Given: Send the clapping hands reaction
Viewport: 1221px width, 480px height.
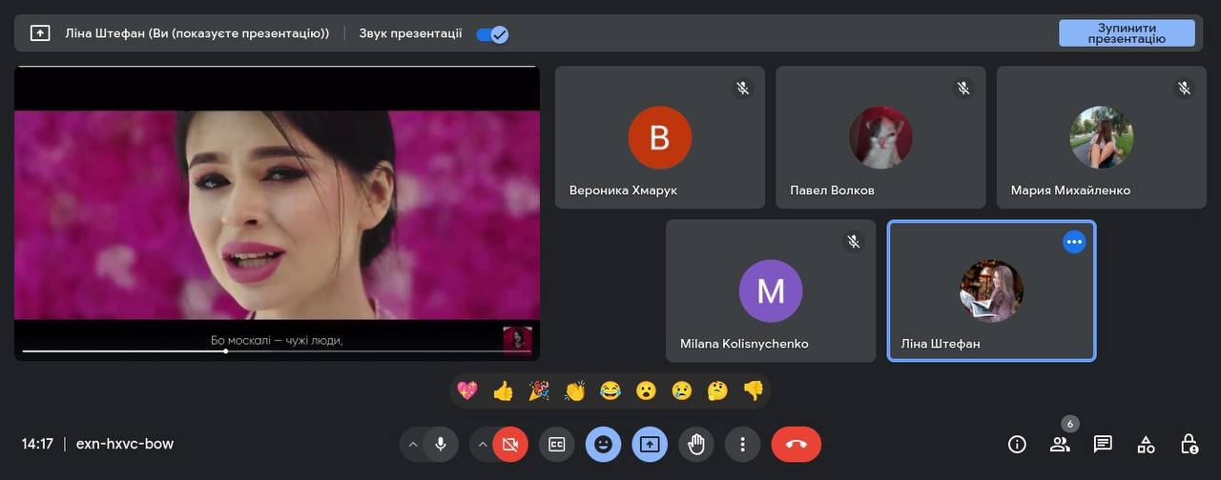Looking at the screenshot, I should (574, 390).
